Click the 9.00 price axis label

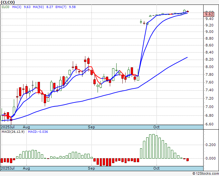209,32
